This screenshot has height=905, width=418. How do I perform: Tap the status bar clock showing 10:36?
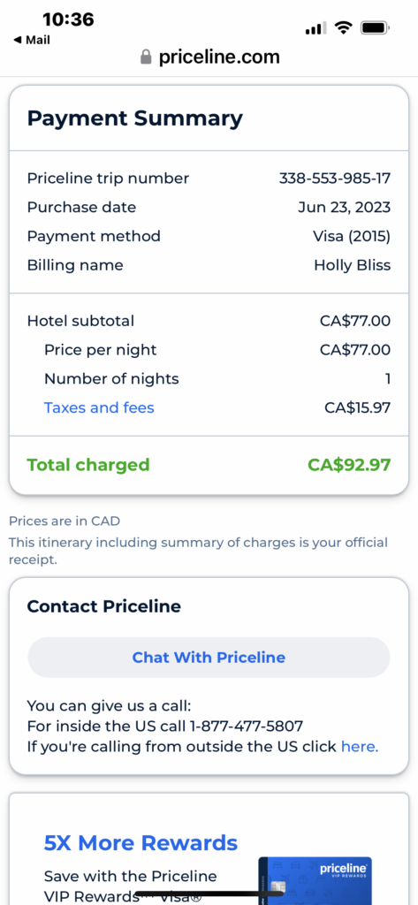point(68,19)
